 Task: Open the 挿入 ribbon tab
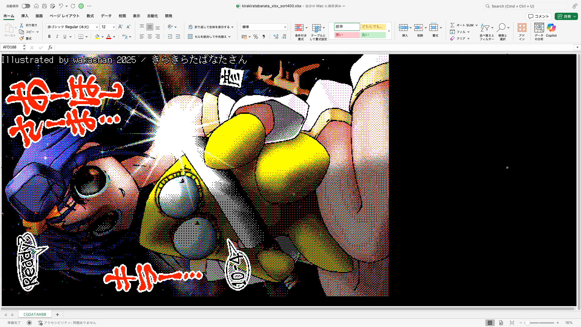tap(25, 16)
